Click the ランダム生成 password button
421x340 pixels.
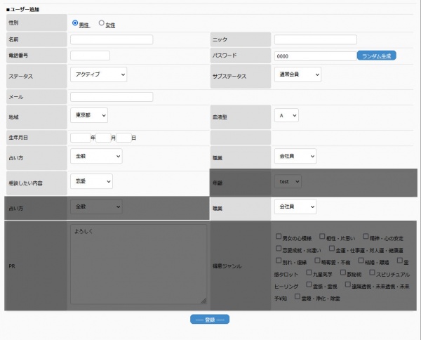click(376, 55)
